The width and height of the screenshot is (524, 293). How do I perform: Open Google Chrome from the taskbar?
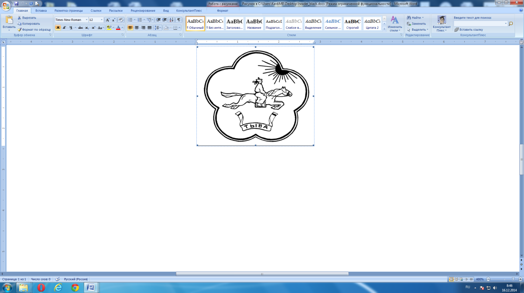tap(75, 288)
